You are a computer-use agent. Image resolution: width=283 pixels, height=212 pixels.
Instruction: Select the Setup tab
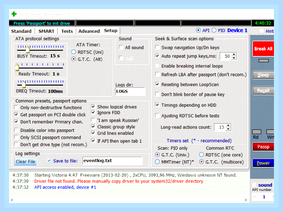tap(110, 30)
